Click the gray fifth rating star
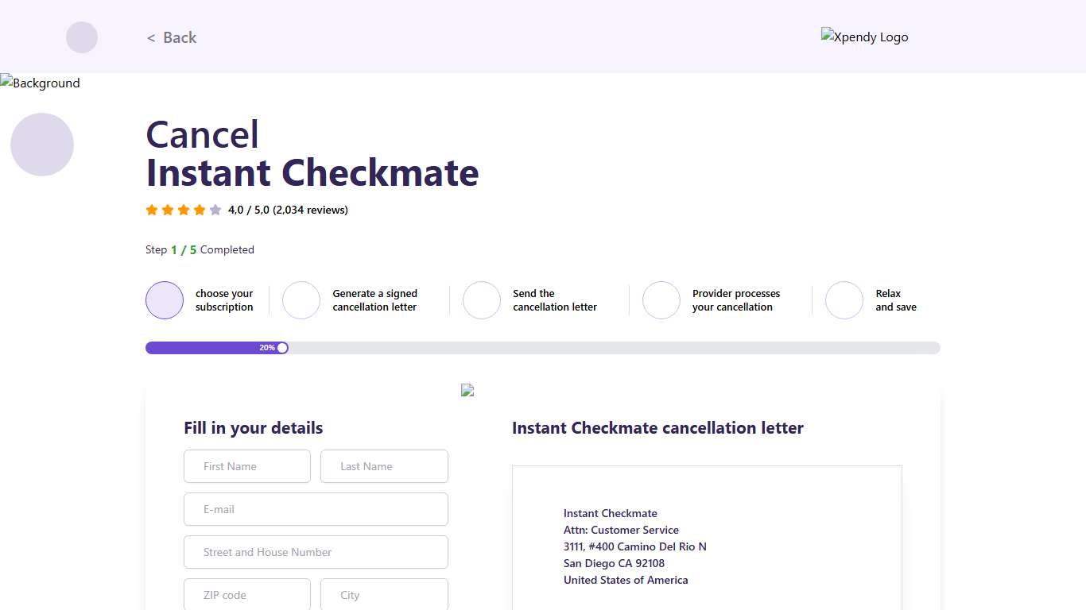This screenshot has height=610, width=1086. 215,210
